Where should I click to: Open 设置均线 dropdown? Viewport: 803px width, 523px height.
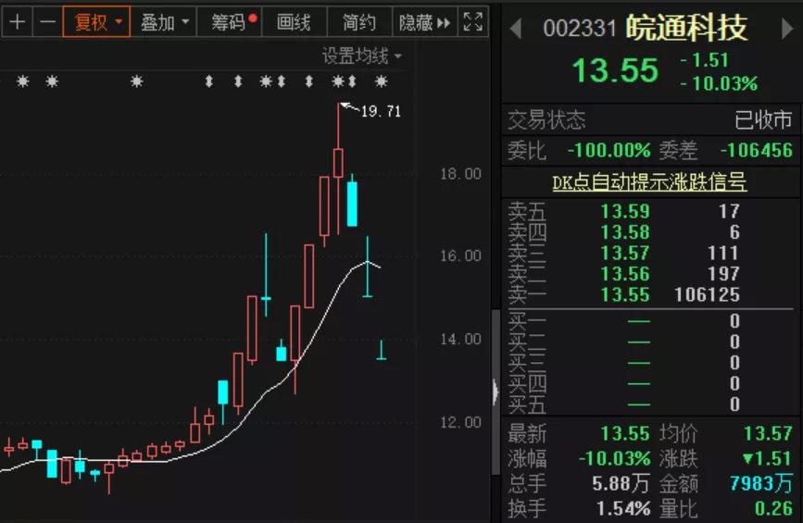[361, 56]
